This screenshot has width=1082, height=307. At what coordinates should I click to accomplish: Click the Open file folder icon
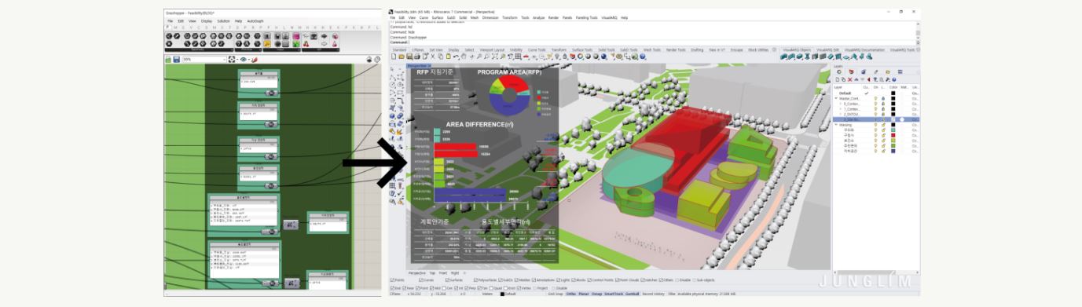coord(402,57)
